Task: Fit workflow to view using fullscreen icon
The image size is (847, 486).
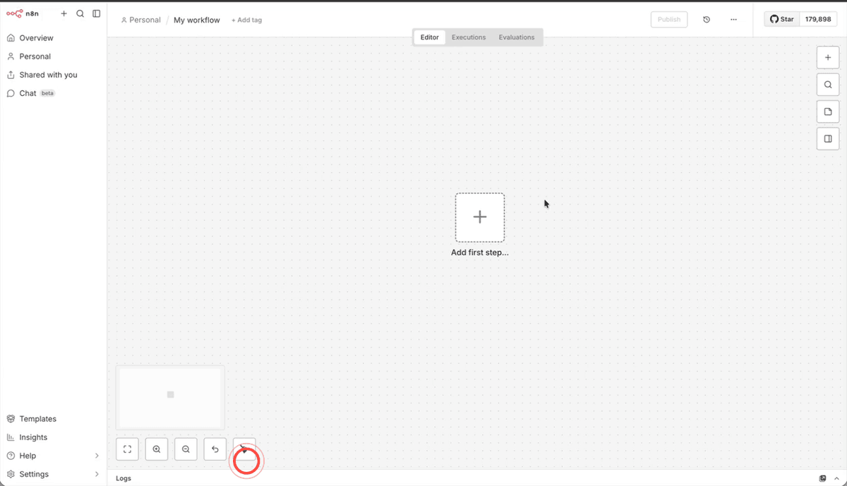Action: [127, 449]
